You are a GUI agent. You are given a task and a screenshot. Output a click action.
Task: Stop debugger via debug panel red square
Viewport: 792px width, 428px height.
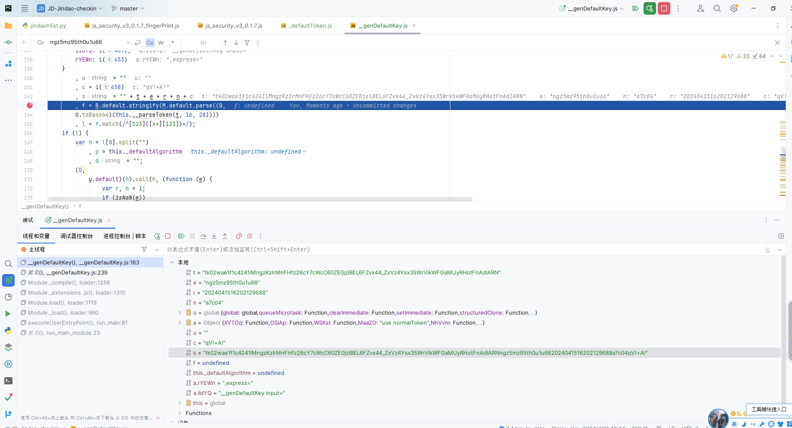point(168,236)
